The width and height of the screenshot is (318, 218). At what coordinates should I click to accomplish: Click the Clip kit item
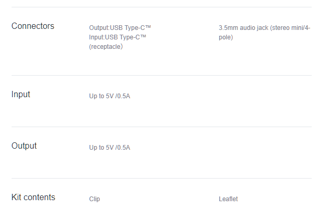95,199
